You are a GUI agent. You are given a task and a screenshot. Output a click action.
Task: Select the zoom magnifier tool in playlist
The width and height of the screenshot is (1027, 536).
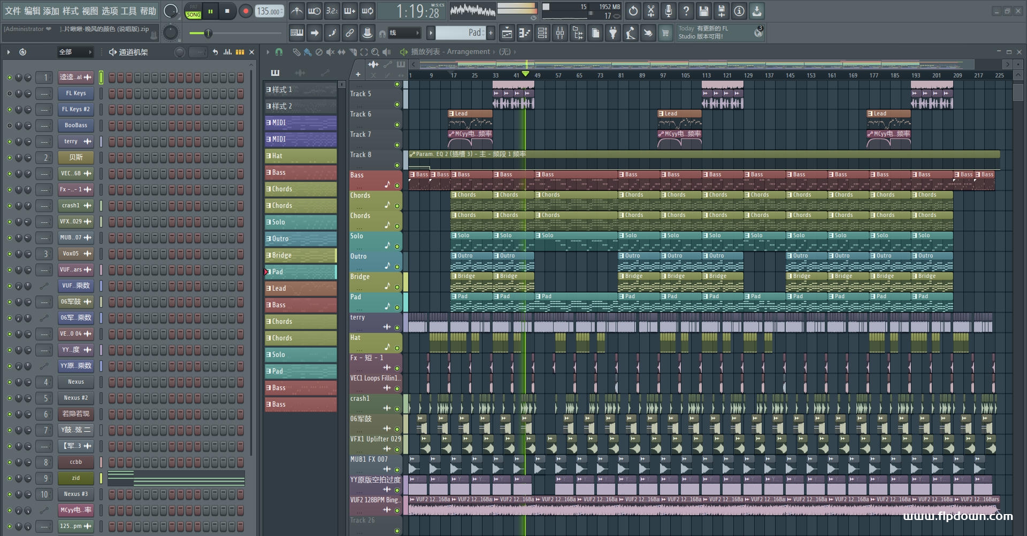(x=375, y=52)
